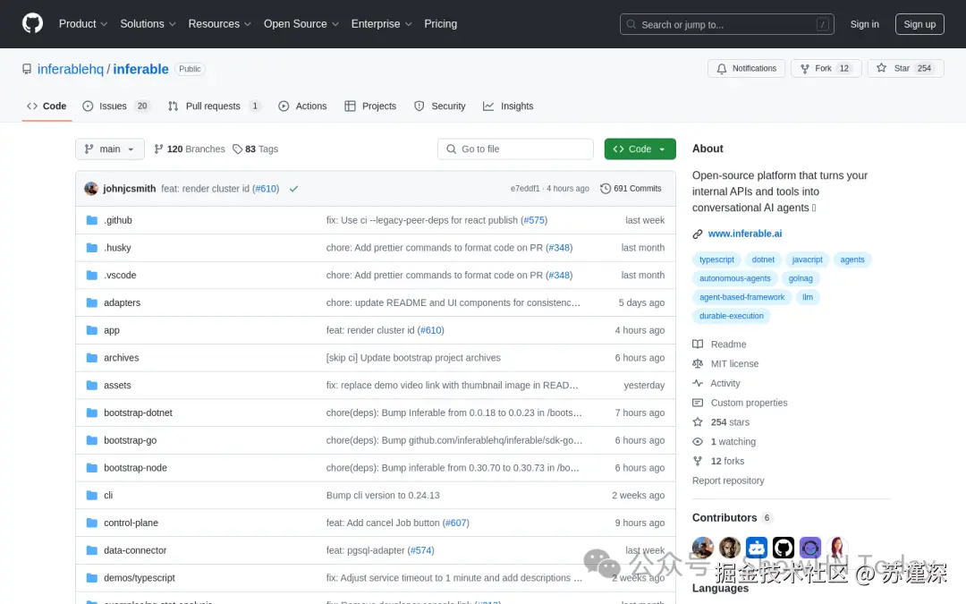Focus the Search or jump to field

point(727,24)
